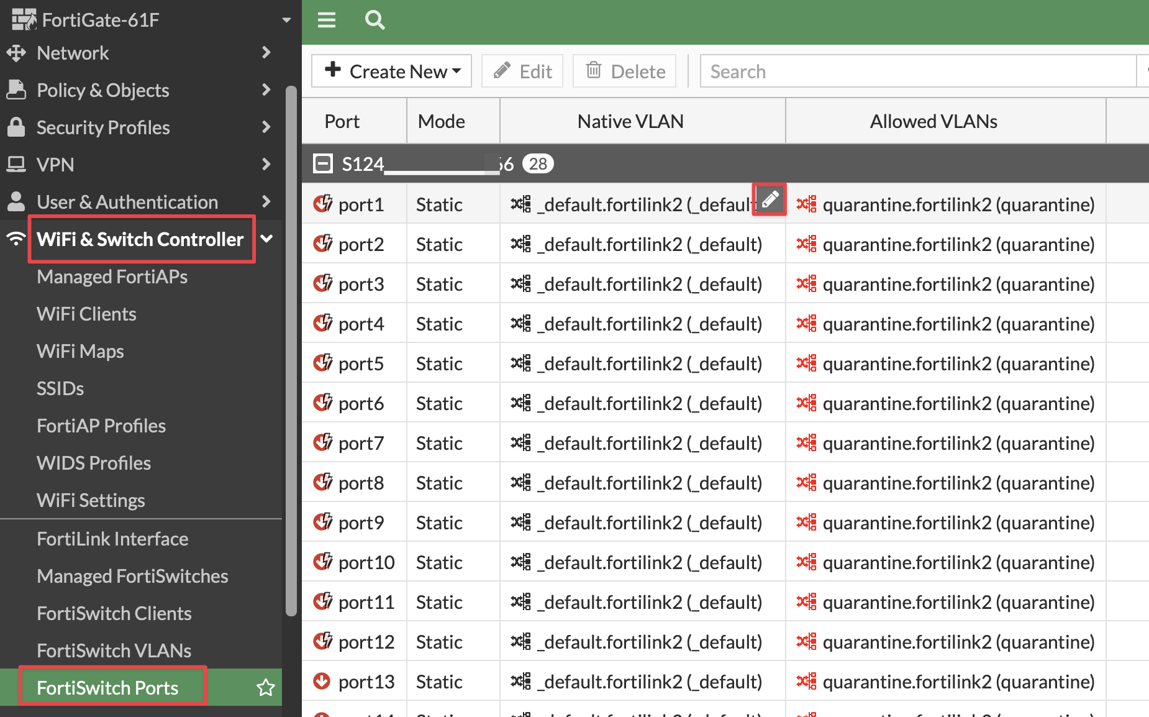
Task: Click port9 status icon
Action: (x=323, y=522)
